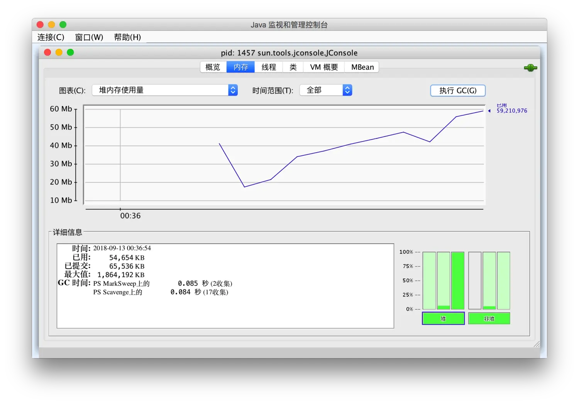Viewport: 579px width, 404px height.
Task: Click the green 非堆 non-heap button
Action: 489,318
